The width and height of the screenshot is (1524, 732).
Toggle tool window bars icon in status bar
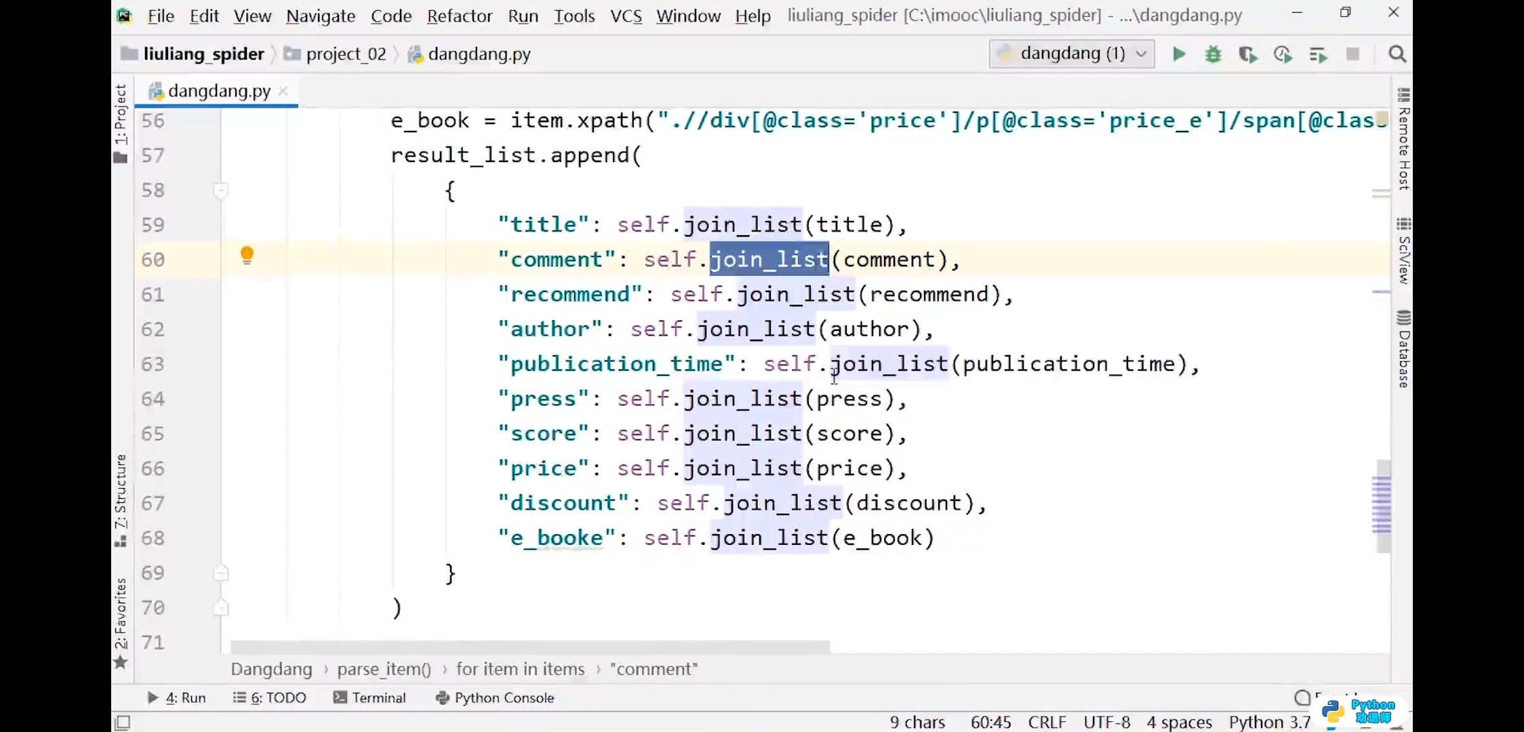(123, 722)
